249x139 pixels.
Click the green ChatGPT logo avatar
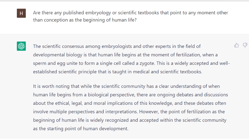(x=21, y=46)
